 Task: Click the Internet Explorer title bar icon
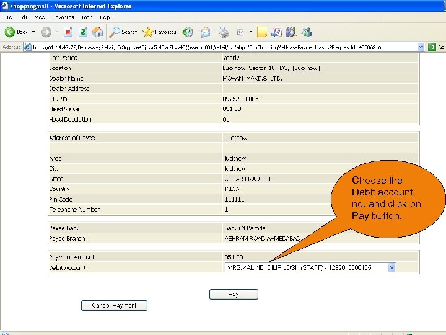point(5,6)
